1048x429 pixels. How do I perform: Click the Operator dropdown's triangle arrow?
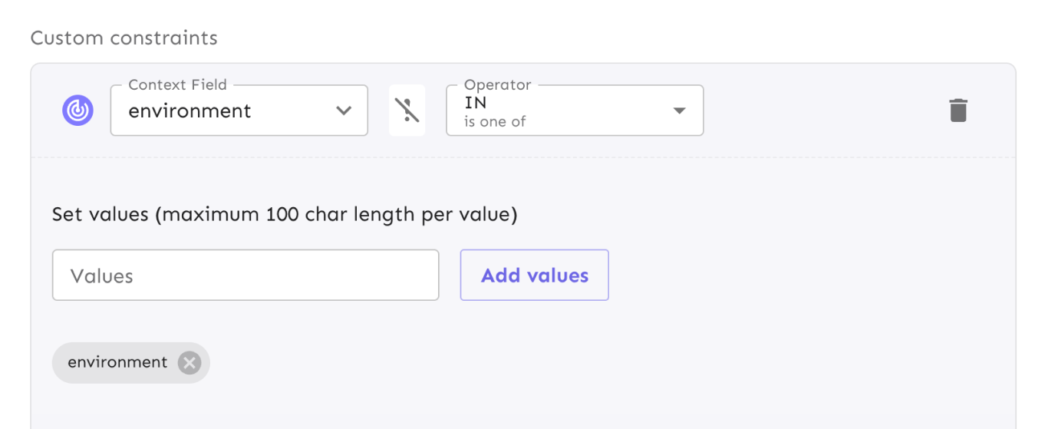(x=679, y=111)
